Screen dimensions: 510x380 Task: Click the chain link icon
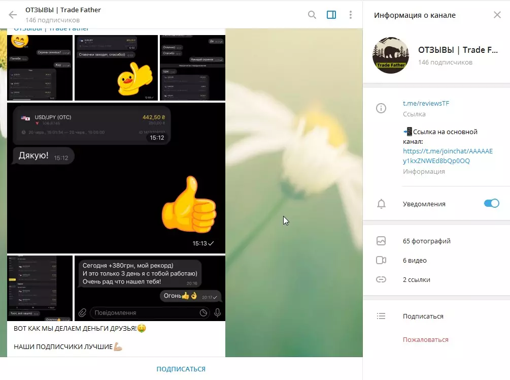tap(381, 279)
